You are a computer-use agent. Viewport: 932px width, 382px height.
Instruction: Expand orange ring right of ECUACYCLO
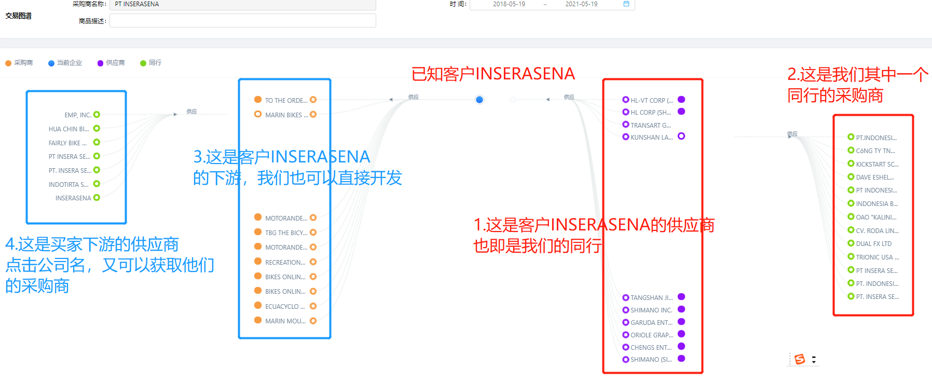313,306
